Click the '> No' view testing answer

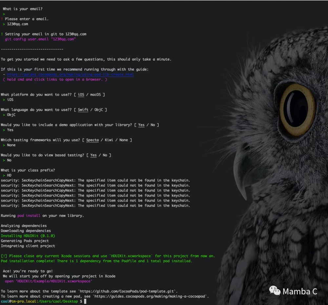pos(7,160)
